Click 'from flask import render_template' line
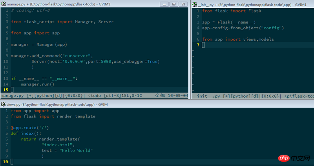The height and width of the screenshot is (166, 314). pyautogui.click(x=53, y=116)
